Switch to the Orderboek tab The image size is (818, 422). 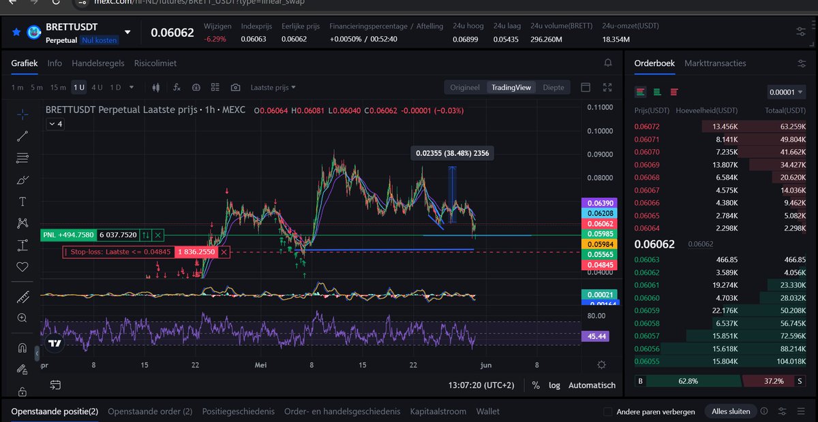pos(654,63)
